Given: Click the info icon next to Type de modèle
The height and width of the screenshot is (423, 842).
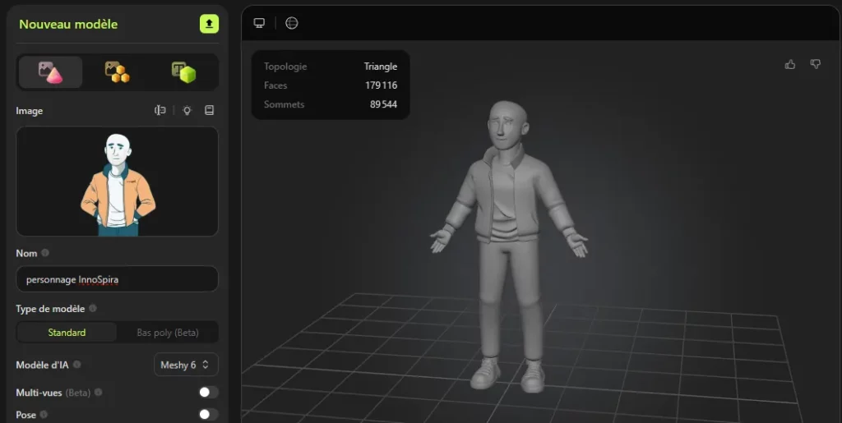Looking at the screenshot, I should 93,309.
